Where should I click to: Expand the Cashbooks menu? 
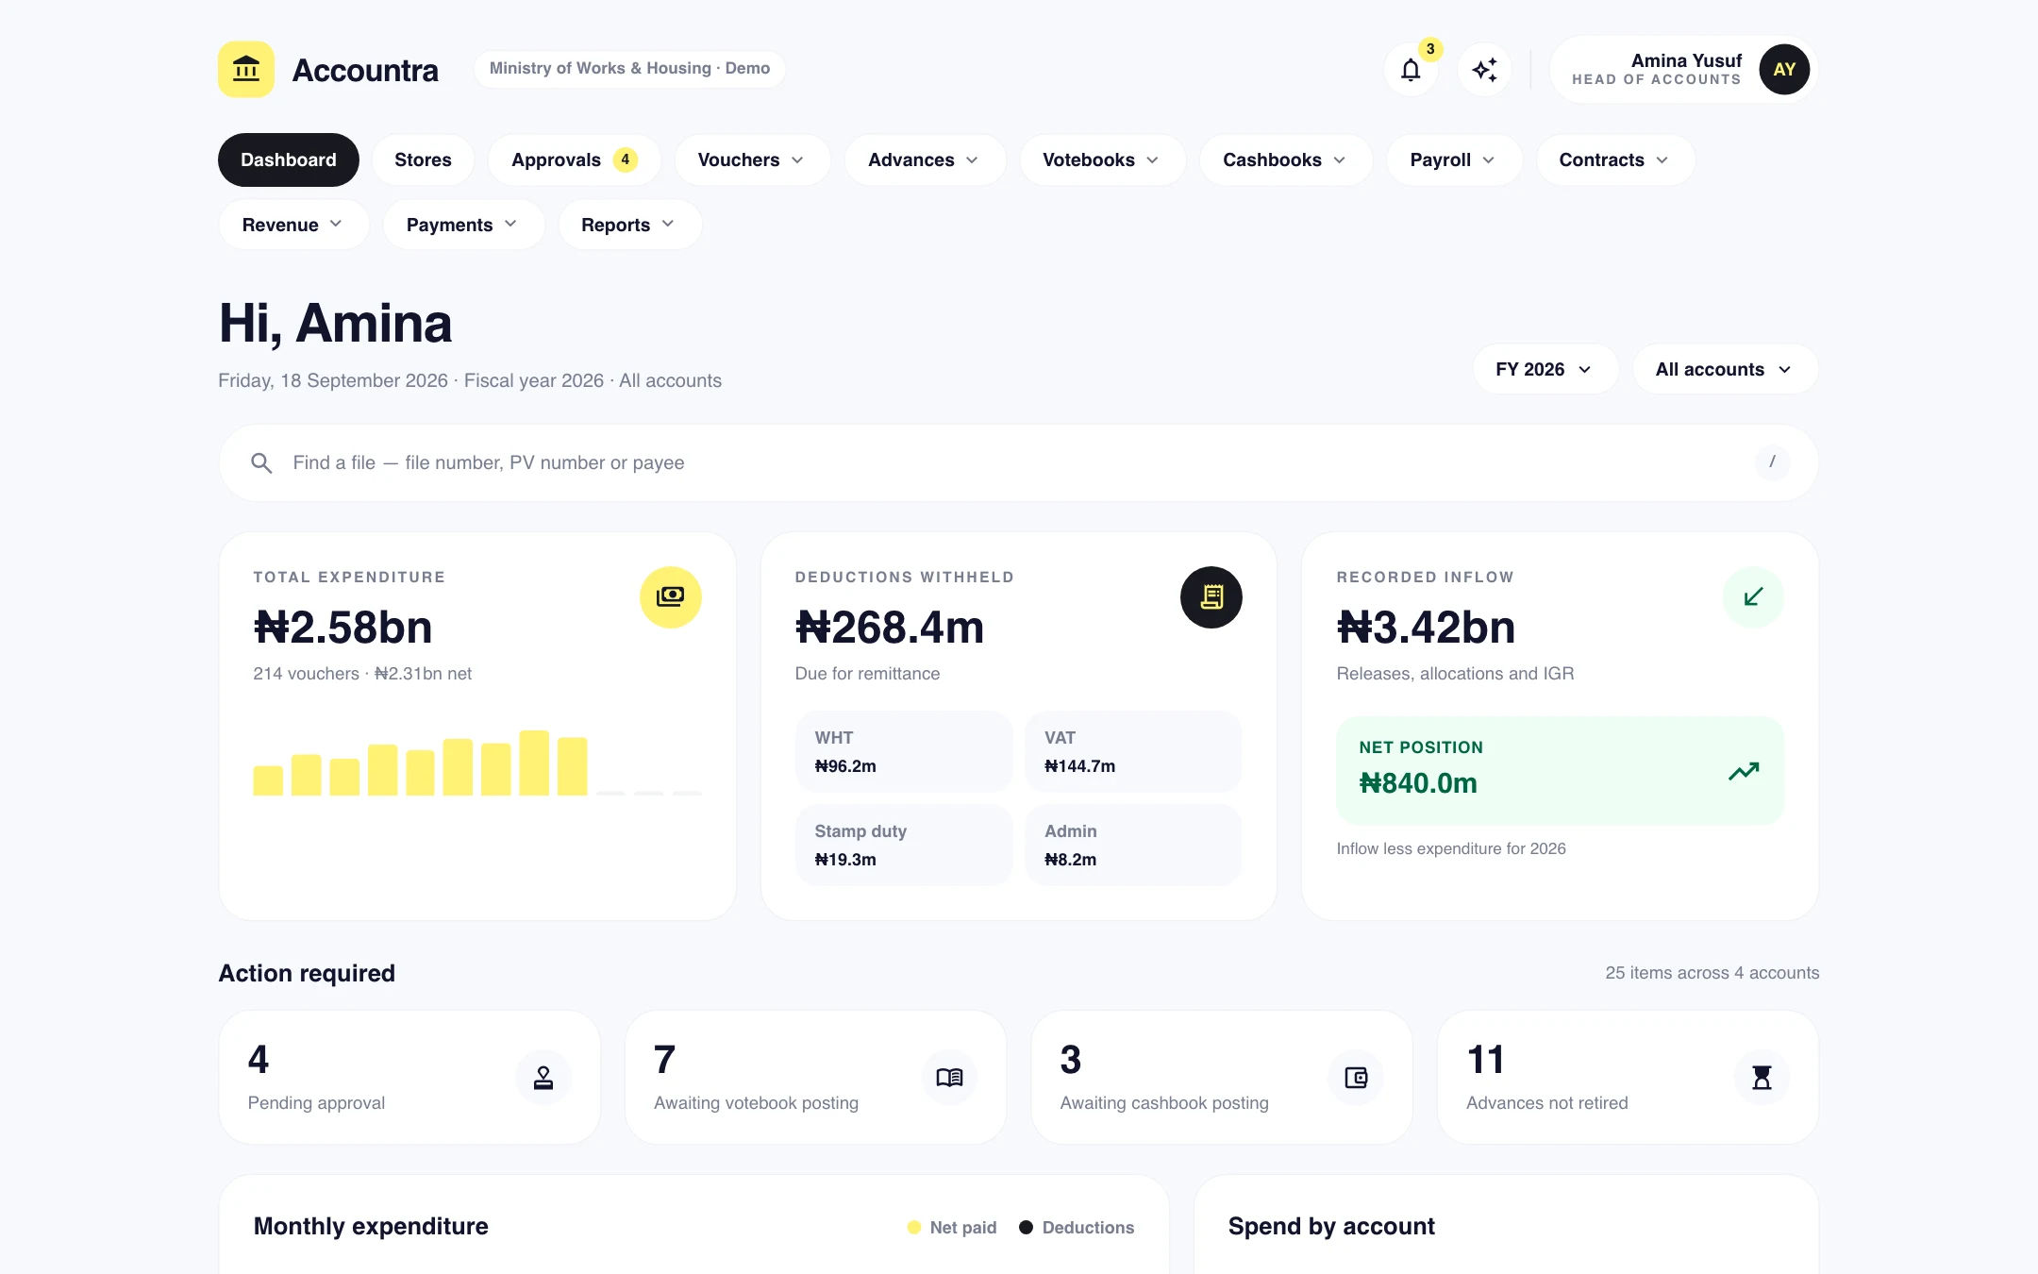click(1285, 160)
